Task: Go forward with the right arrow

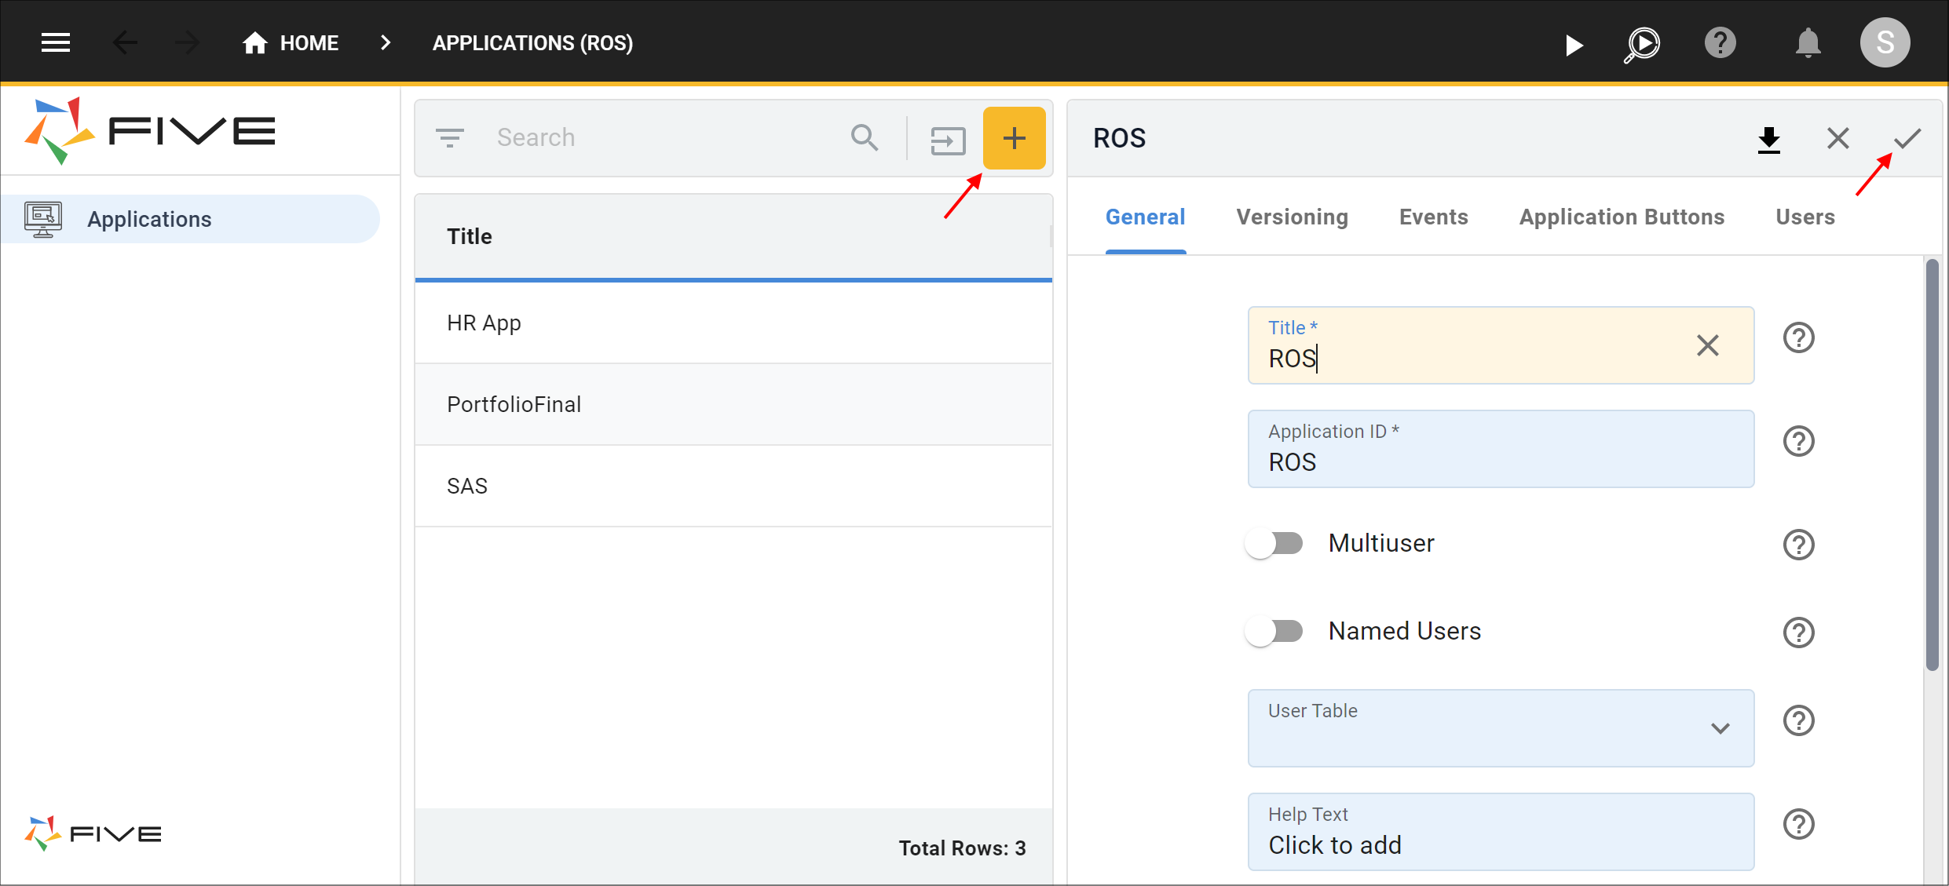Action: [188, 43]
